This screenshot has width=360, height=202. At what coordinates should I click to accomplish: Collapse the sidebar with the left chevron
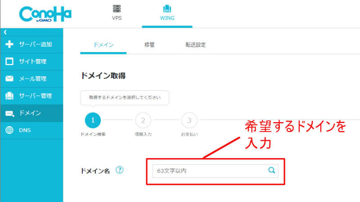point(5,32)
